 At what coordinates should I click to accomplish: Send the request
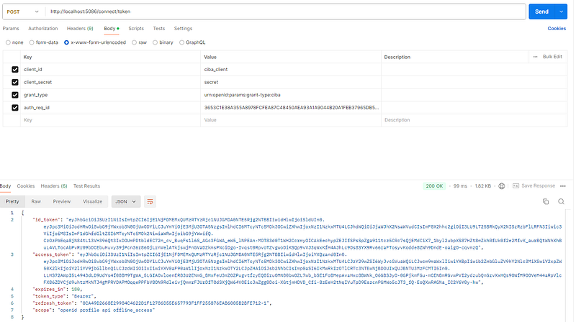[541, 11]
